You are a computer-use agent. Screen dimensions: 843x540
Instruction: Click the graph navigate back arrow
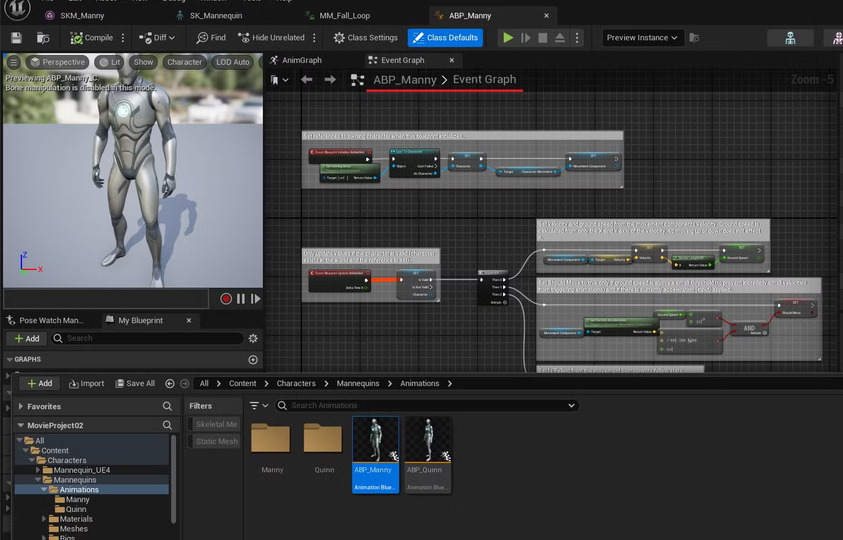point(307,79)
